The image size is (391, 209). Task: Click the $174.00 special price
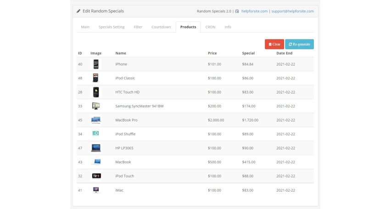pyautogui.click(x=249, y=106)
